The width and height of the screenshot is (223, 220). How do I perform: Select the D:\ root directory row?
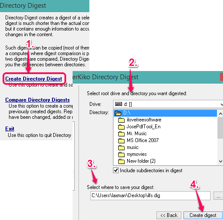[x=165, y=113]
